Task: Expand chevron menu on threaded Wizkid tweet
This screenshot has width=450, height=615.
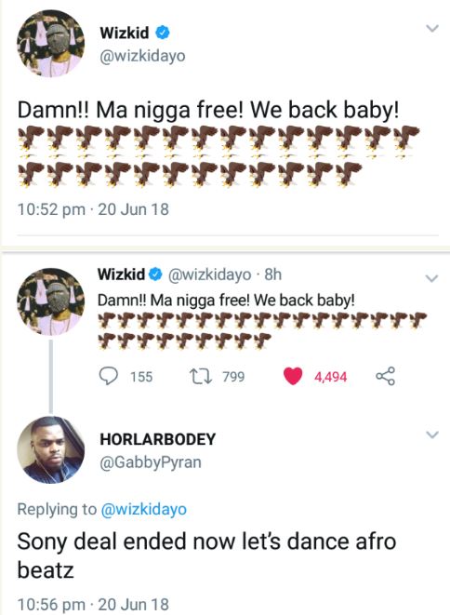Action: (432, 278)
